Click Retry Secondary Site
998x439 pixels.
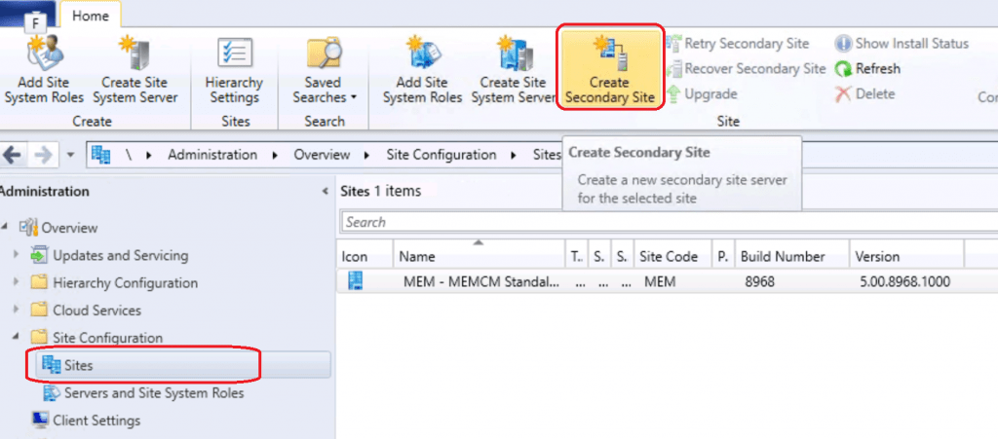pos(737,43)
